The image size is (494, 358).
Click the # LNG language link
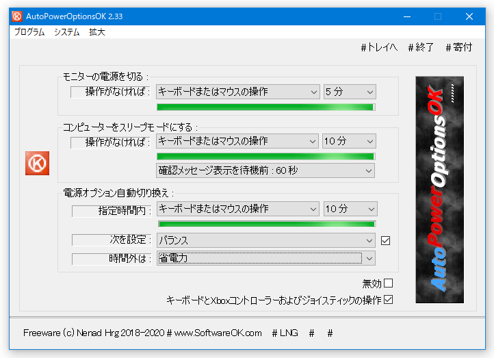[285, 333]
